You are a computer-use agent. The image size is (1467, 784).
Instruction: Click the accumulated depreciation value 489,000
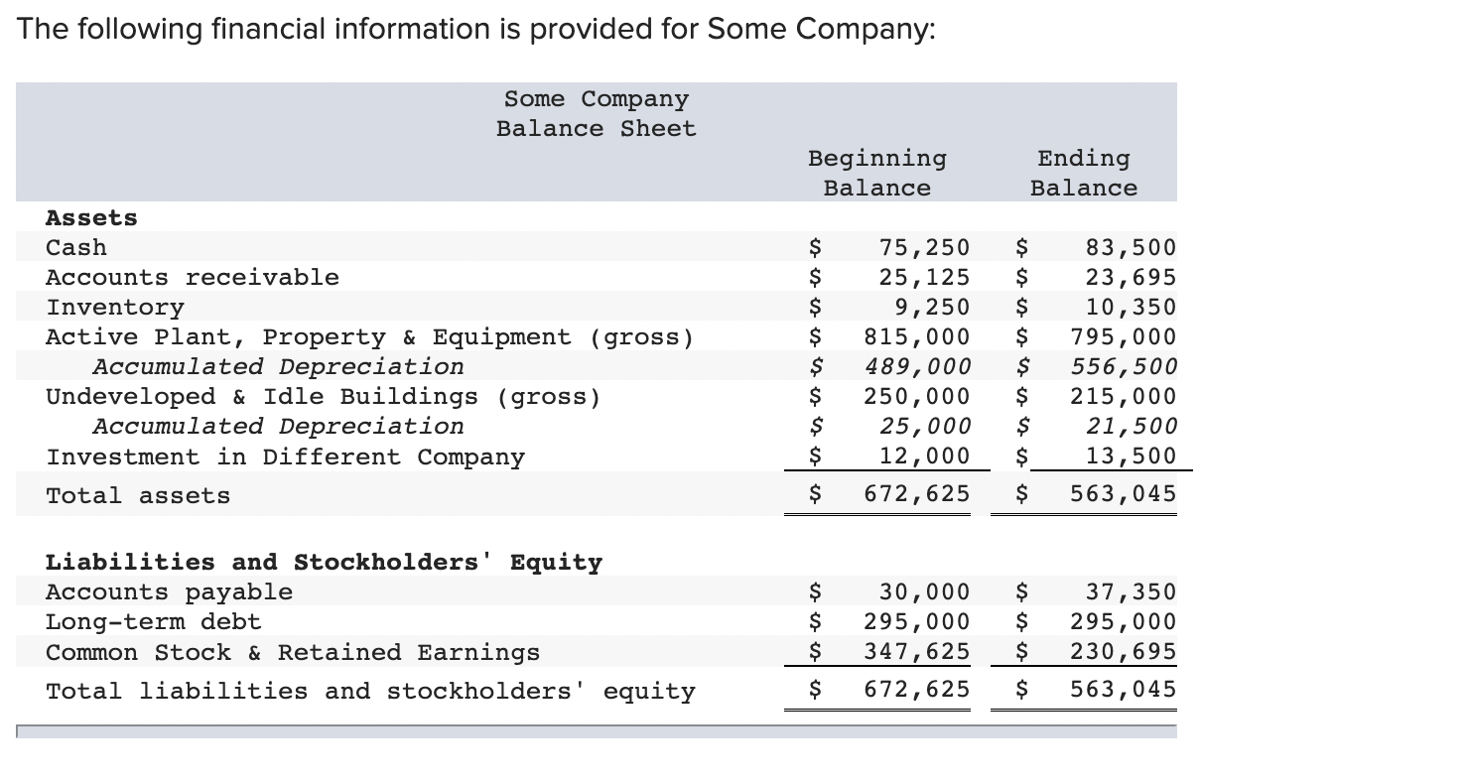917,366
